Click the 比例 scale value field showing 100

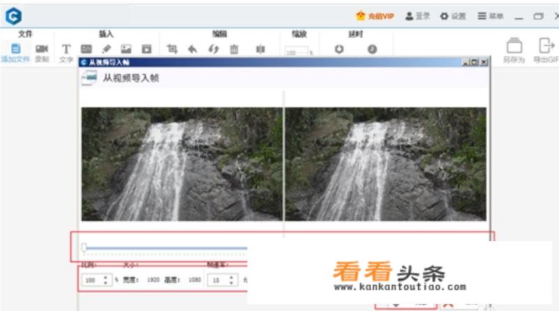click(92, 280)
